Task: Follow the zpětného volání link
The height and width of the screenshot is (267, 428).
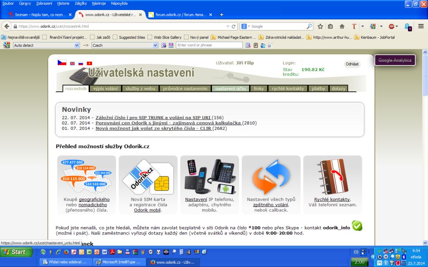Action: pos(270,204)
